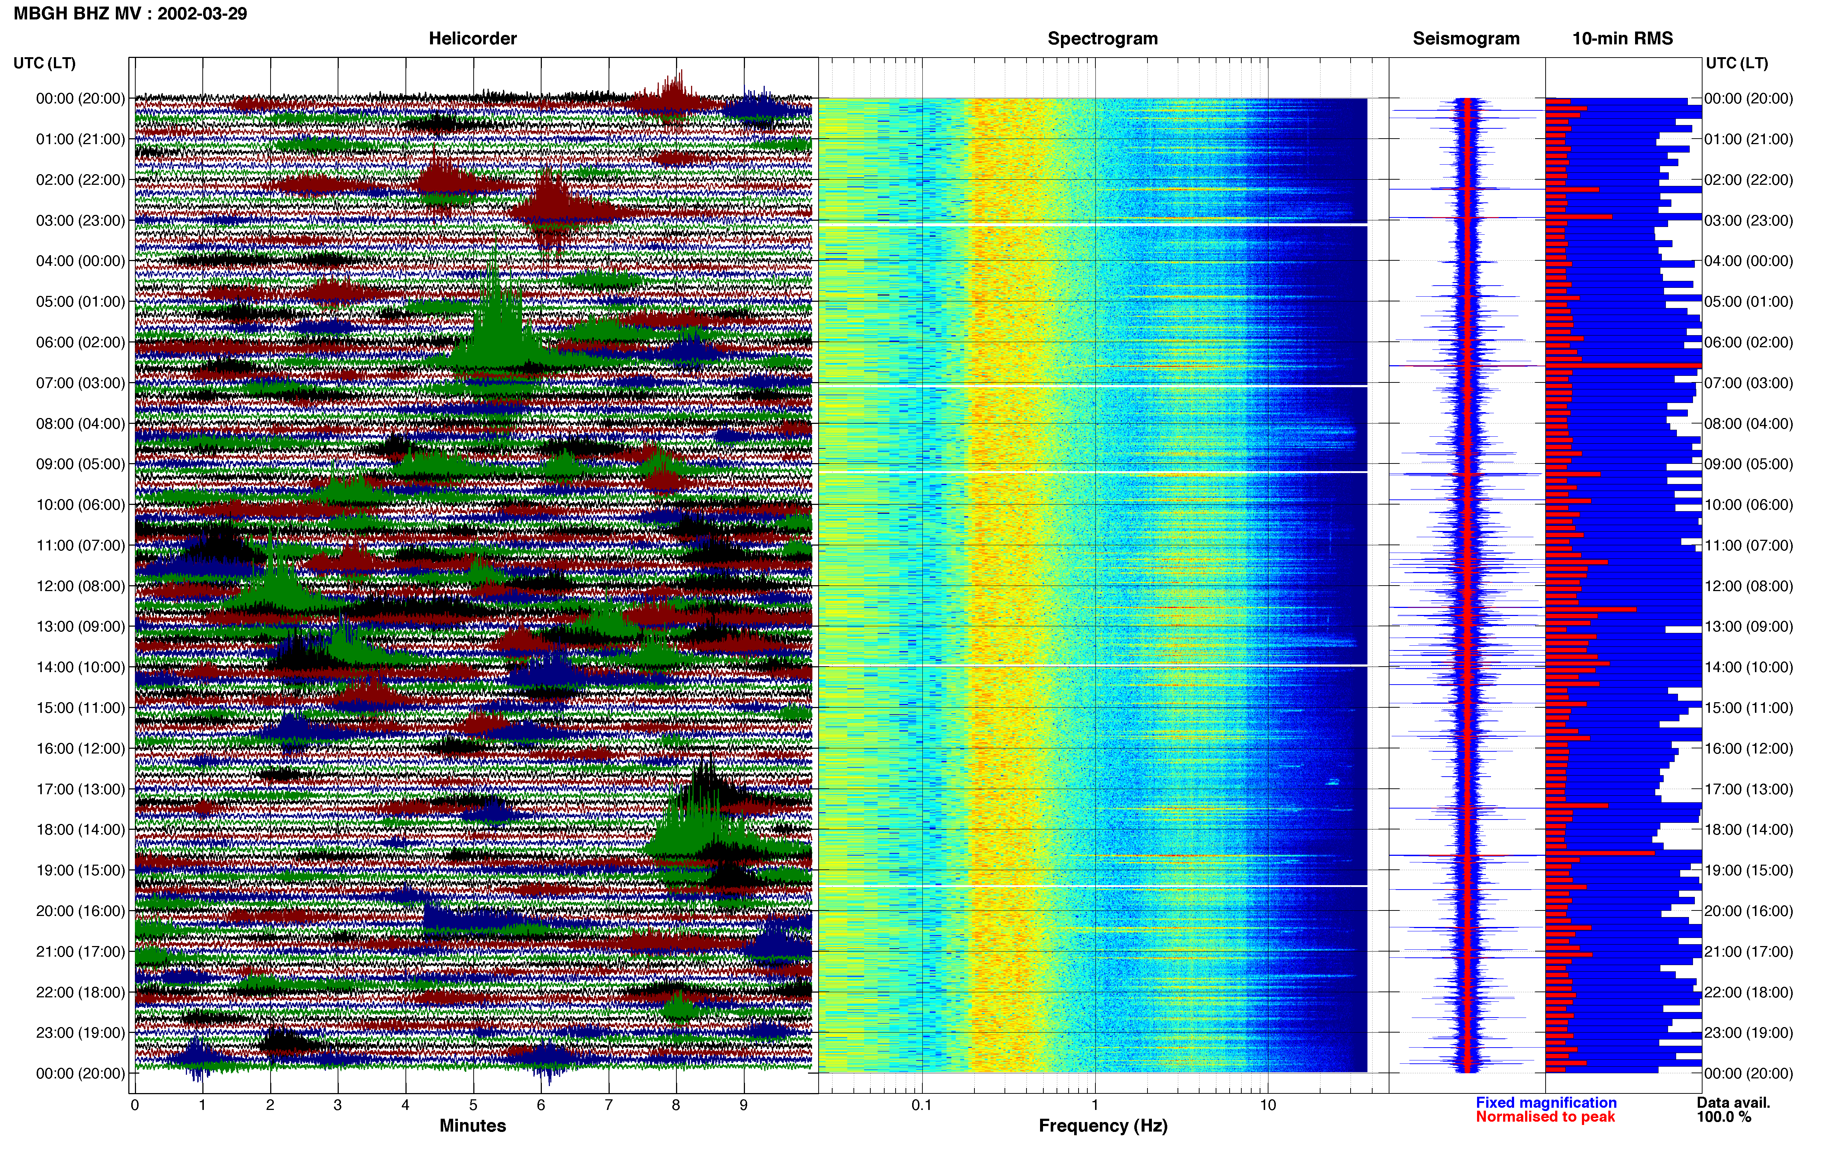The height and width of the screenshot is (1151, 1840).
Task: Click RMS-side time label '11:00 (07:00)'
Action: click(x=1749, y=546)
